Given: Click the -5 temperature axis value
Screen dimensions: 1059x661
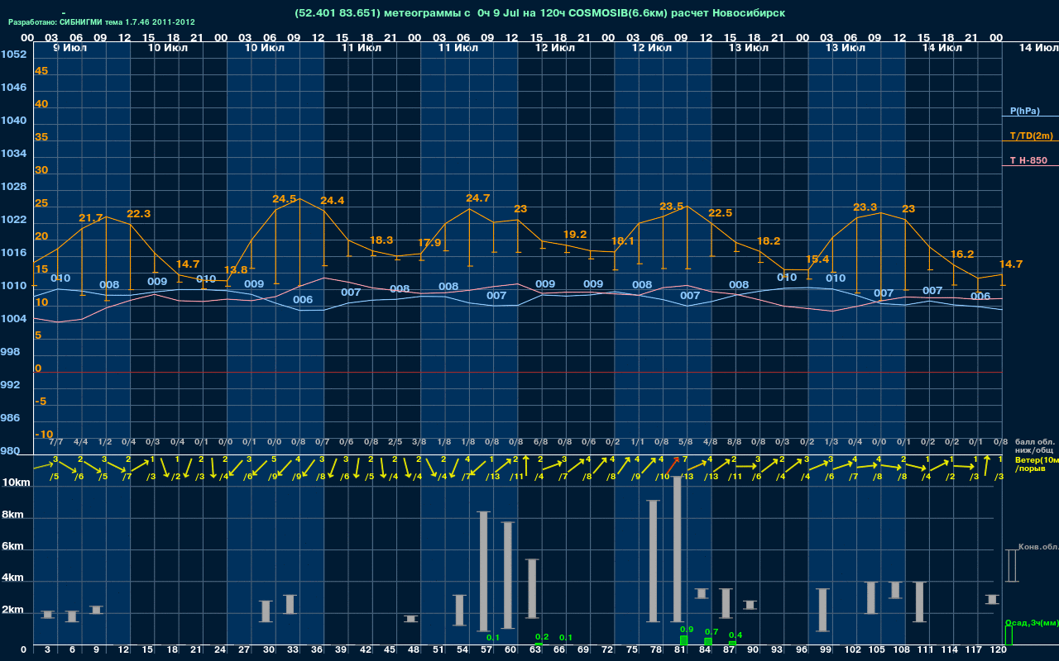Looking at the screenshot, I should coord(41,402).
